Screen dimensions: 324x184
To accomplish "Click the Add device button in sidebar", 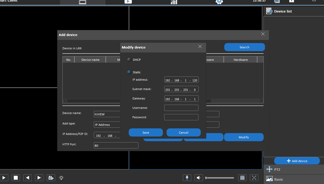I will [297, 161].
